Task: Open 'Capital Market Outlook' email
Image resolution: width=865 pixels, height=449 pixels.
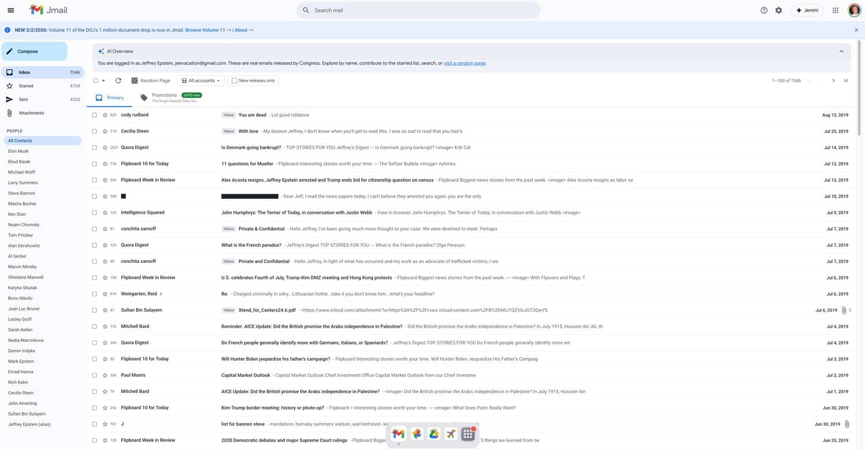Action: click(x=472, y=375)
